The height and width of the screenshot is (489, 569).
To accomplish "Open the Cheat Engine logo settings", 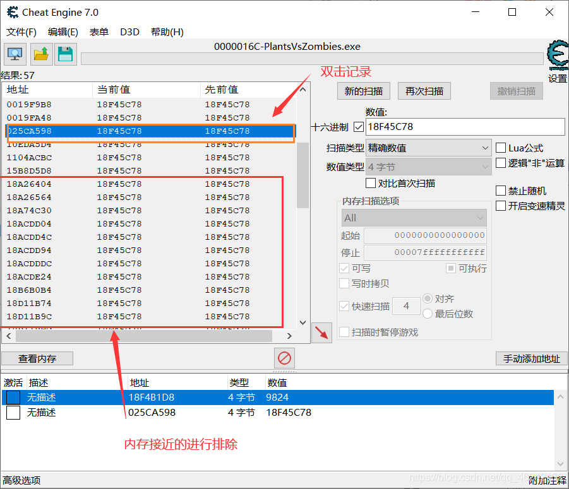I will (558, 55).
